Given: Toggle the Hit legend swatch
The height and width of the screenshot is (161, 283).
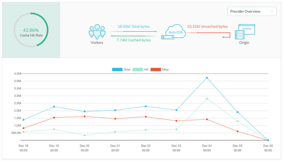Looking at the screenshot, I should pos(138,69).
